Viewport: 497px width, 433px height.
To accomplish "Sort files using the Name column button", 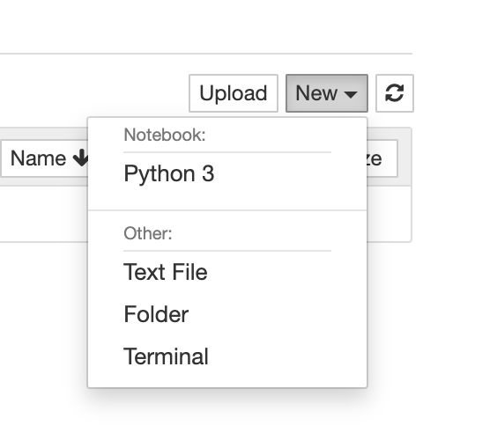I will pos(44,158).
